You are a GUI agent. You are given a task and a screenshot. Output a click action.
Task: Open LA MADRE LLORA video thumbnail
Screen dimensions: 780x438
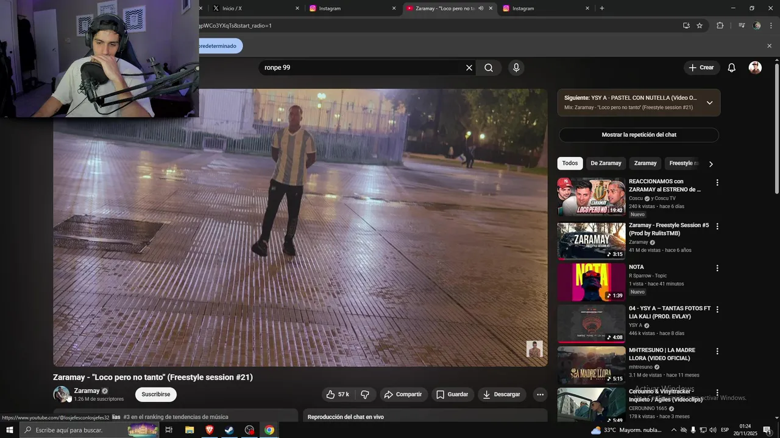coord(591,366)
